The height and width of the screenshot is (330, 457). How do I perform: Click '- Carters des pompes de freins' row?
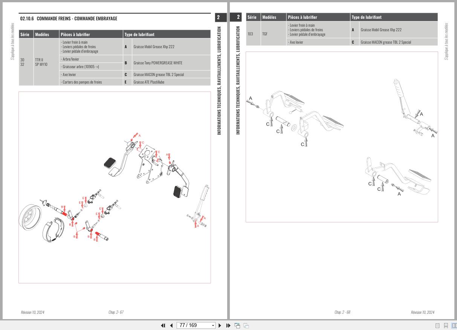(91, 82)
